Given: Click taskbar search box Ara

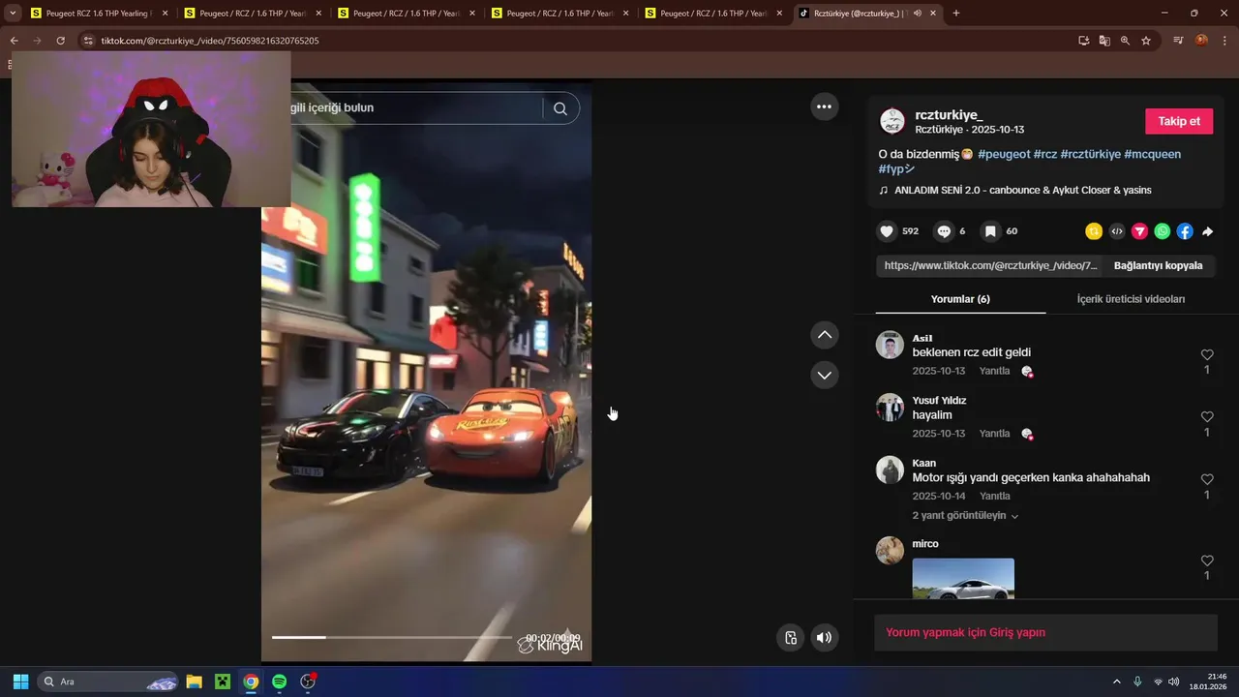Looking at the screenshot, I should tap(107, 682).
